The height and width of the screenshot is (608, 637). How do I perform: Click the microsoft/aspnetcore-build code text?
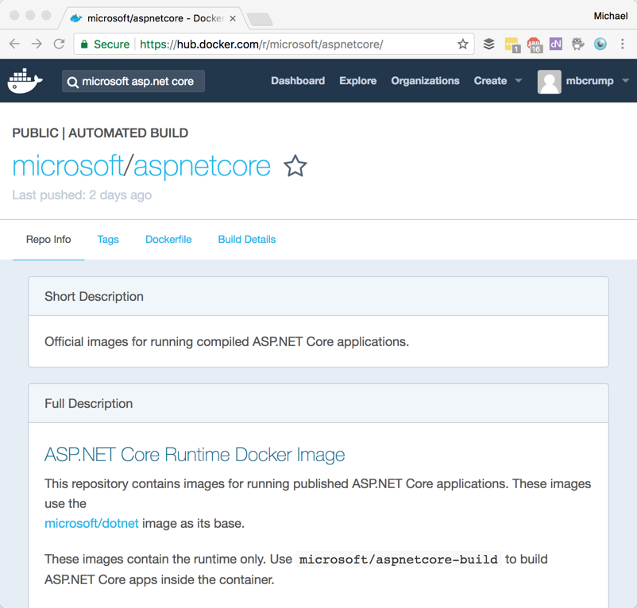[x=399, y=560]
